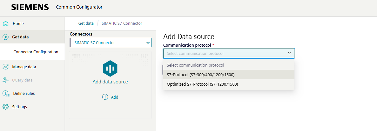This screenshot has width=377, height=131.
Task: Select Optimized S7-Protocol (S7-1200/1500) option
Action: click(229, 84)
